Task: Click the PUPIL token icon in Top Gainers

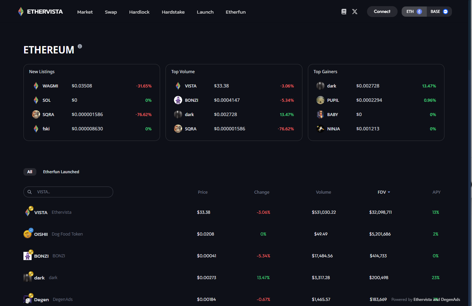Action: pos(320,100)
